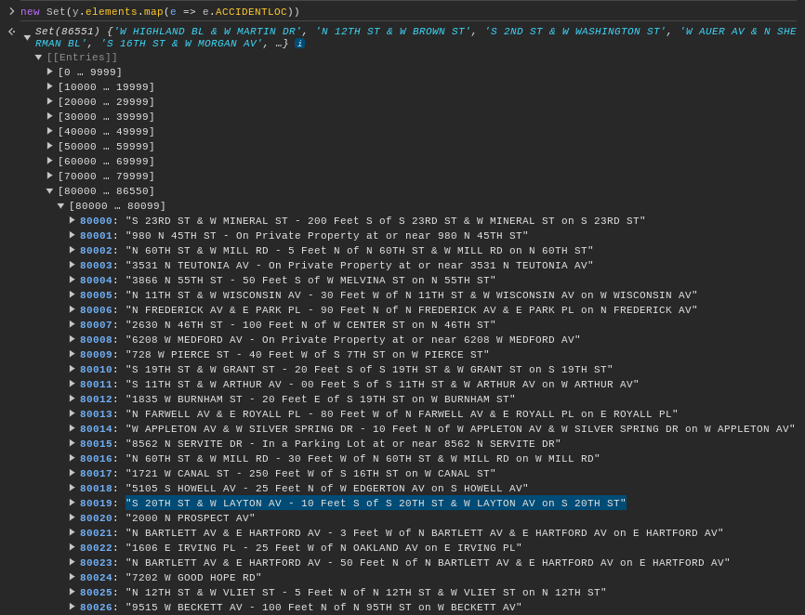Click index 80013 key
Image resolution: width=805 pixels, height=615 pixels.
(x=96, y=414)
